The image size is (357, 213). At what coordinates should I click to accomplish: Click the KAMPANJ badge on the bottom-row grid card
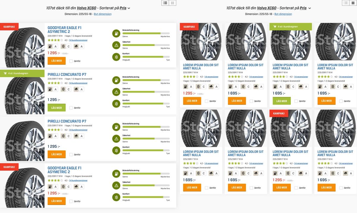coord(279,113)
